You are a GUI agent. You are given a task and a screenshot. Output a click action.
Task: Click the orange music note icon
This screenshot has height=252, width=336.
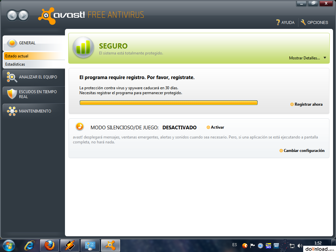(80, 126)
